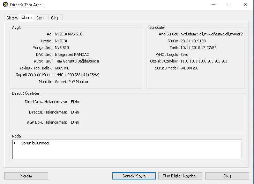Screen dimensions: 254x184
Task: Click the WDDM 2.0 driver model value
Action: coord(189,68)
